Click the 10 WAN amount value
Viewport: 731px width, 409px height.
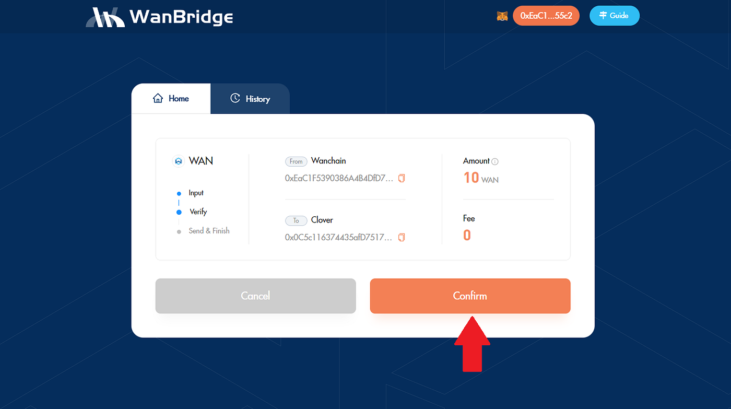point(480,178)
